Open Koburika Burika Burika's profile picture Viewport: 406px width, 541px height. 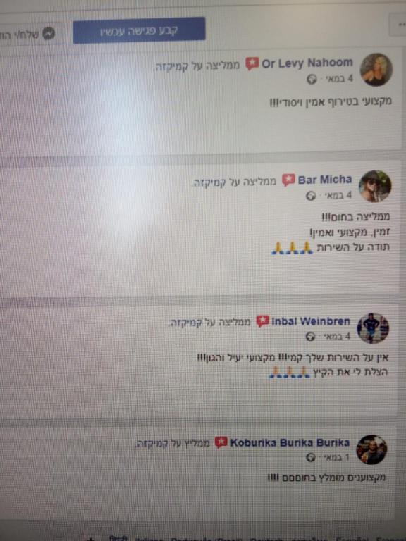(x=371, y=449)
